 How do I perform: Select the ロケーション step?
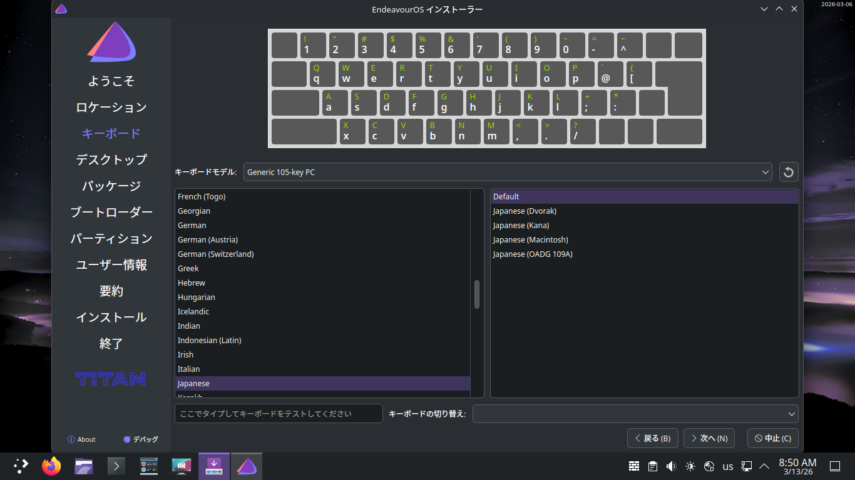point(111,107)
